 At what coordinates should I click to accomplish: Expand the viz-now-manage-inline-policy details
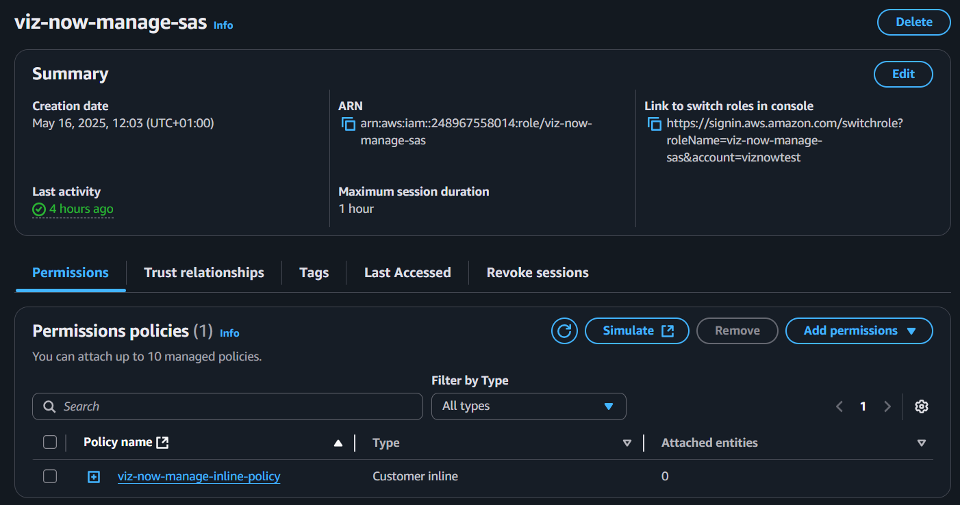(94, 477)
